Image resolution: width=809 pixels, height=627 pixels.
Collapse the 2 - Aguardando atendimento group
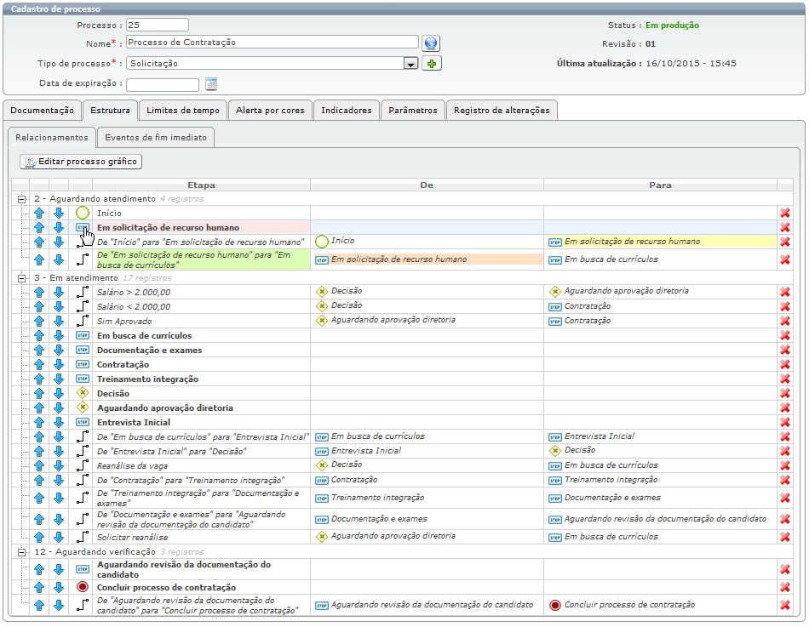click(x=21, y=199)
